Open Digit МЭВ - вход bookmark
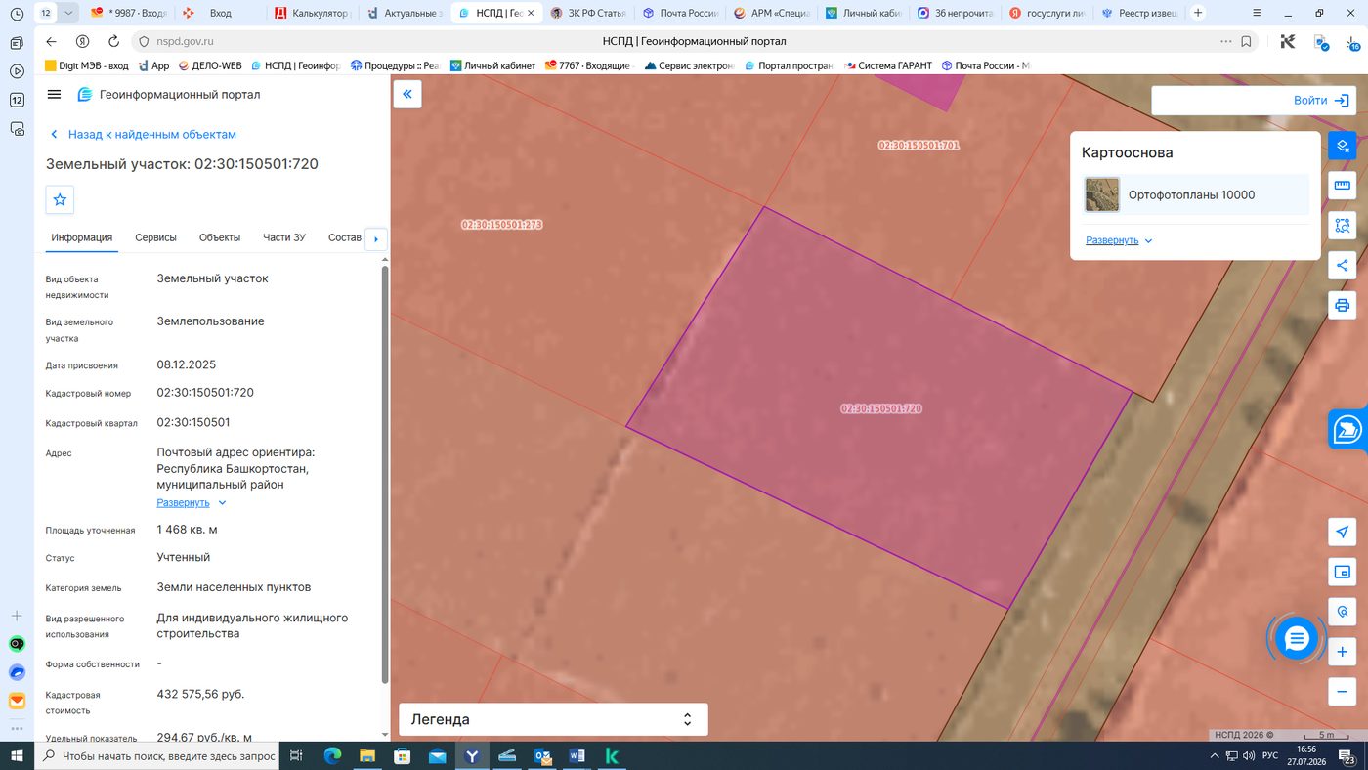1368x770 pixels. tap(87, 65)
